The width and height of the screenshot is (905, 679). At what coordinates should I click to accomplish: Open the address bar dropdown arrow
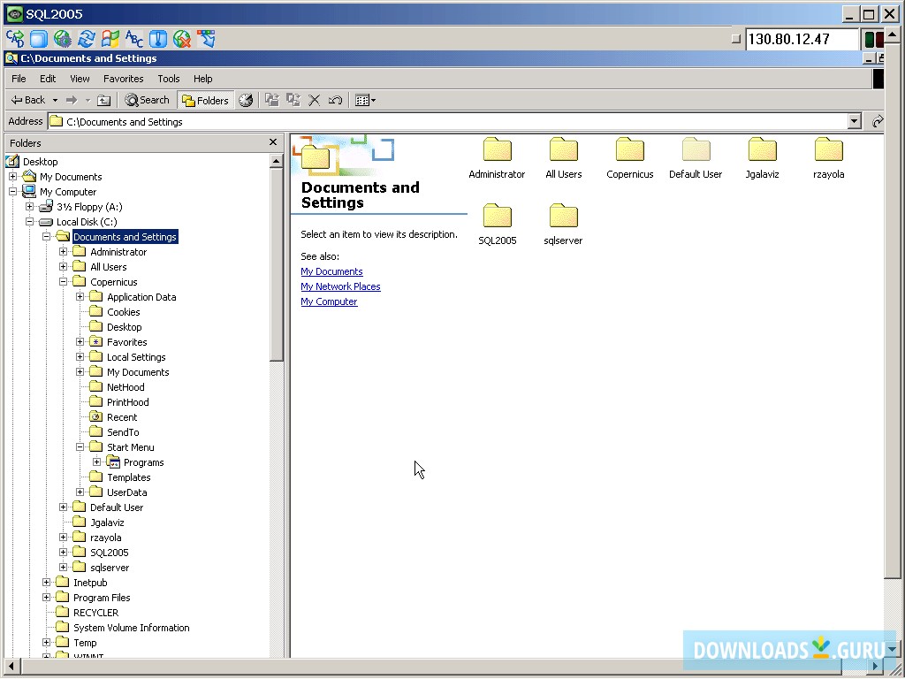[x=855, y=121]
